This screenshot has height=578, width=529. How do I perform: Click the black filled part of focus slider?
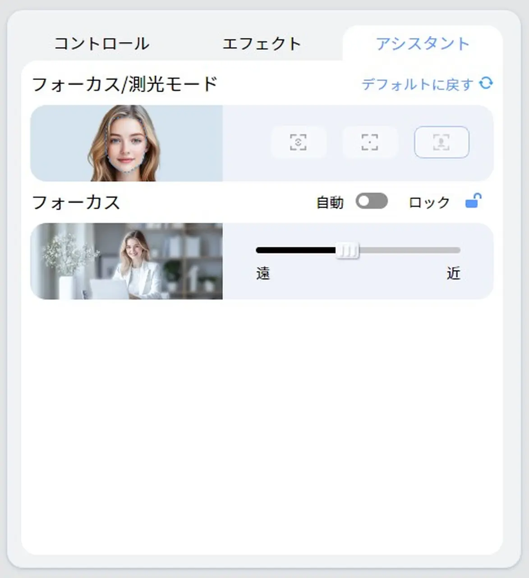point(295,250)
